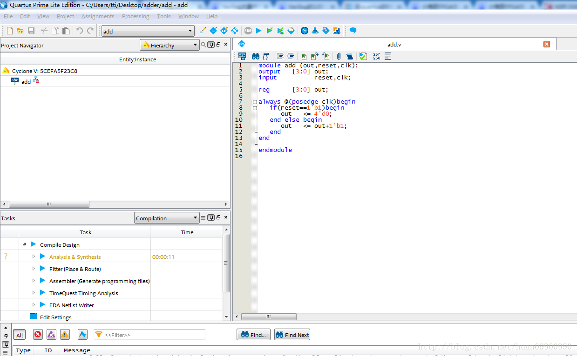Click the Find... button

[253, 335]
